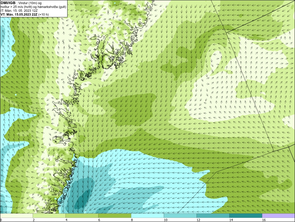Click the 2–4 m/s light green legend swatch
The image size is (295, 222).
pyautogui.click(x=49, y=216)
